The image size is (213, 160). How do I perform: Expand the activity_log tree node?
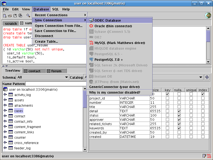click(5, 95)
